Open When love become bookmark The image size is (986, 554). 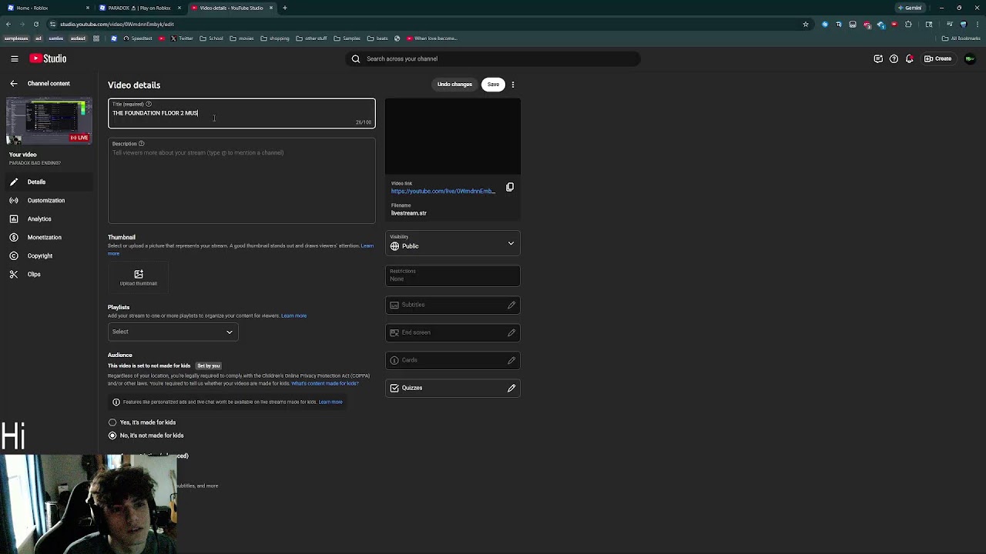tap(431, 38)
